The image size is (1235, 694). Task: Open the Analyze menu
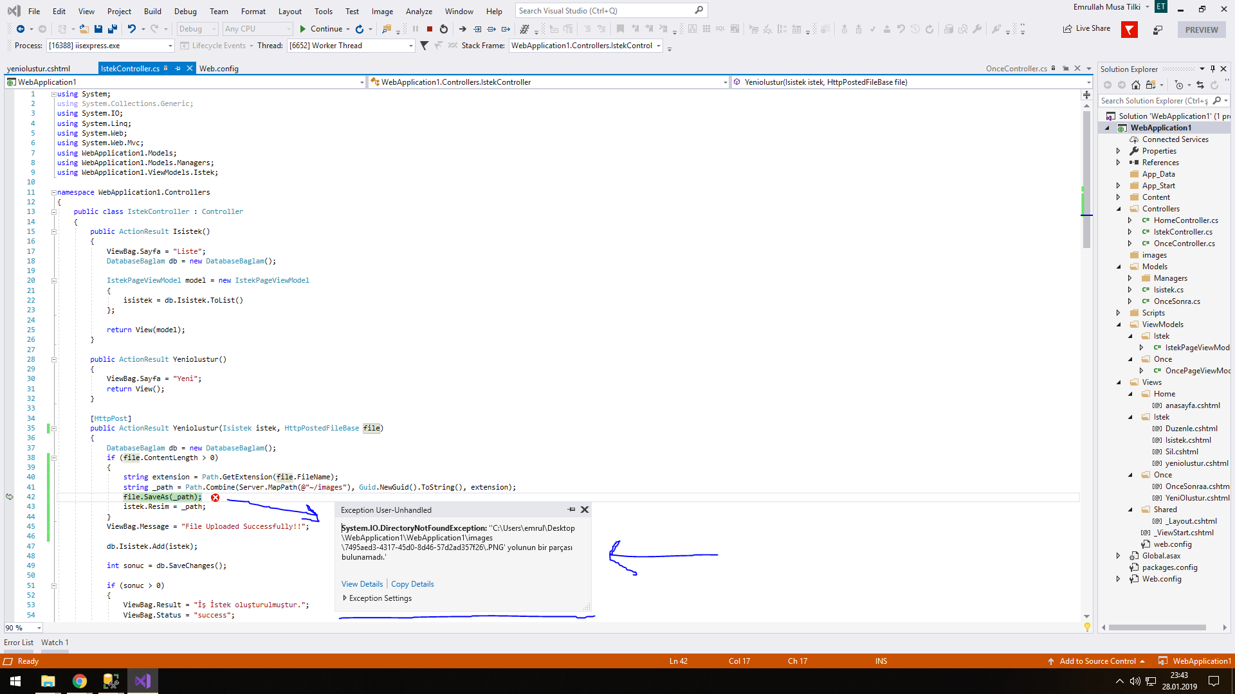click(x=419, y=11)
